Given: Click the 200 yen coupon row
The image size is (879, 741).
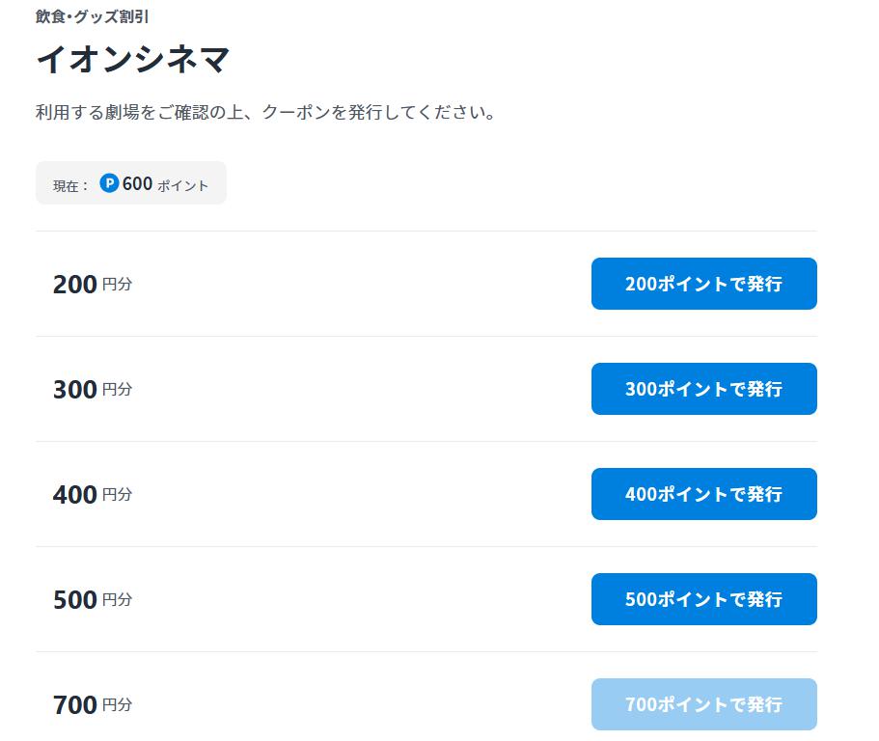Looking at the screenshot, I should tap(426, 284).
